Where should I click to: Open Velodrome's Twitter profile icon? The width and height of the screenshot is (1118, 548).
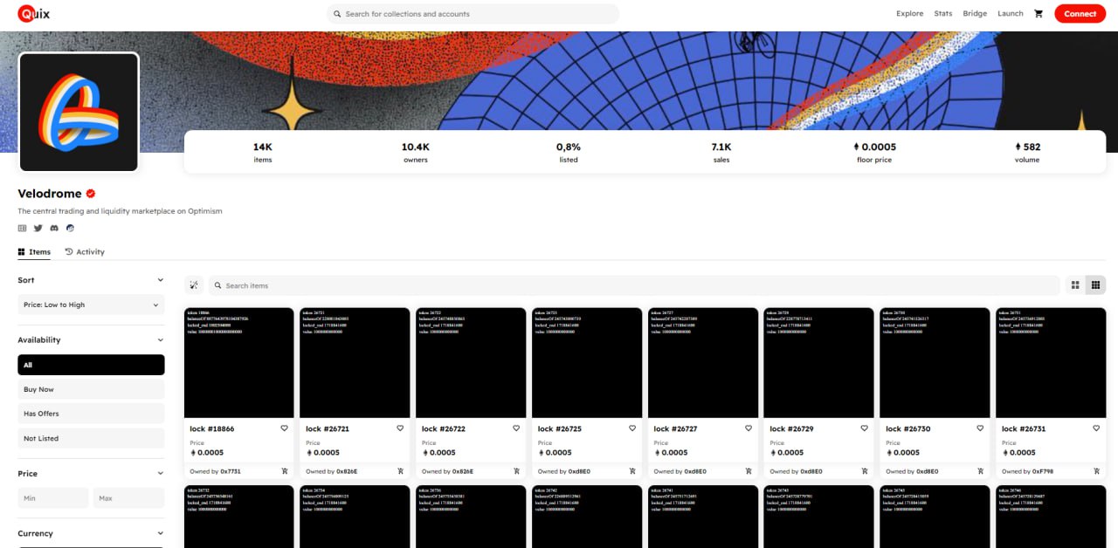click(38, 228)
